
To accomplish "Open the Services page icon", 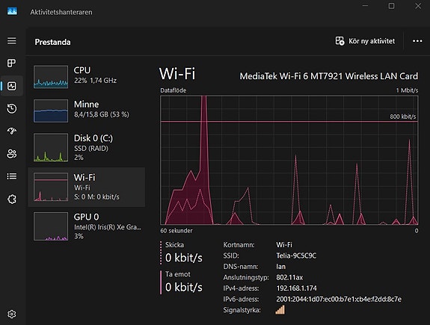I will click(11, 199).
